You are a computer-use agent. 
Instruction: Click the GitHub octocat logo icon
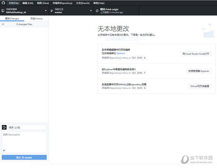pos(3,3)
